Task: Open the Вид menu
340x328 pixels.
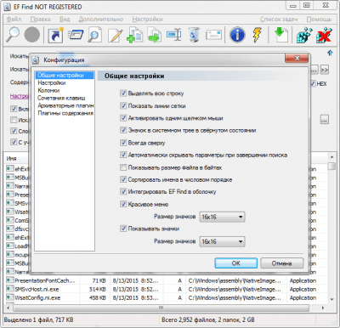Action: (x=65, y=20)
